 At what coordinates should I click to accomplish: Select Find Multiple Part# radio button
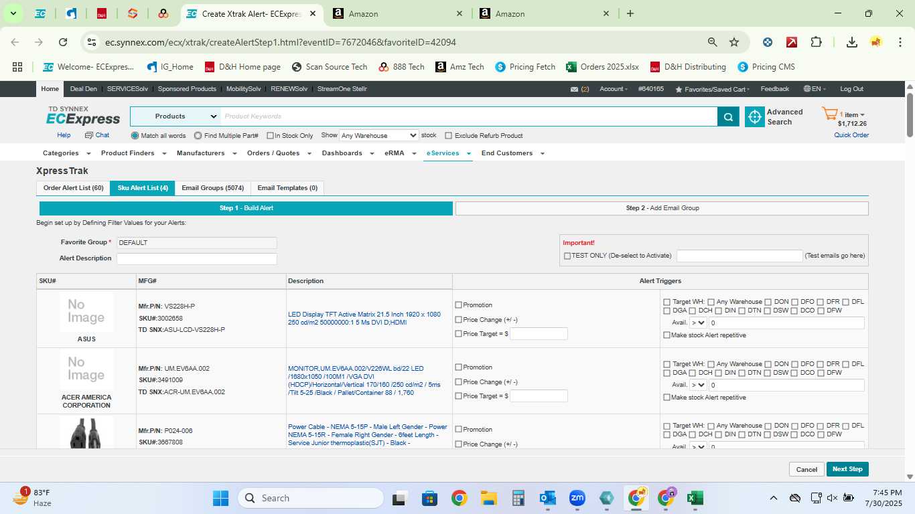click(198, 135)
